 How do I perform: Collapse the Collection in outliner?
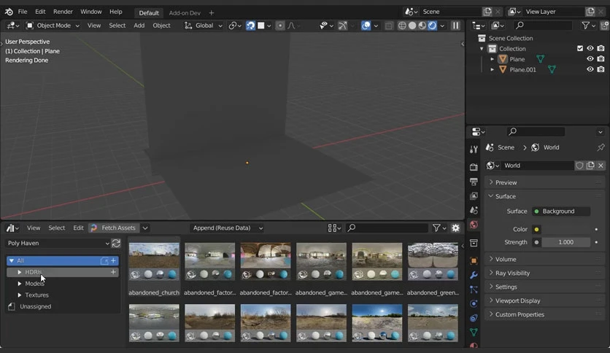coord(482,49)
